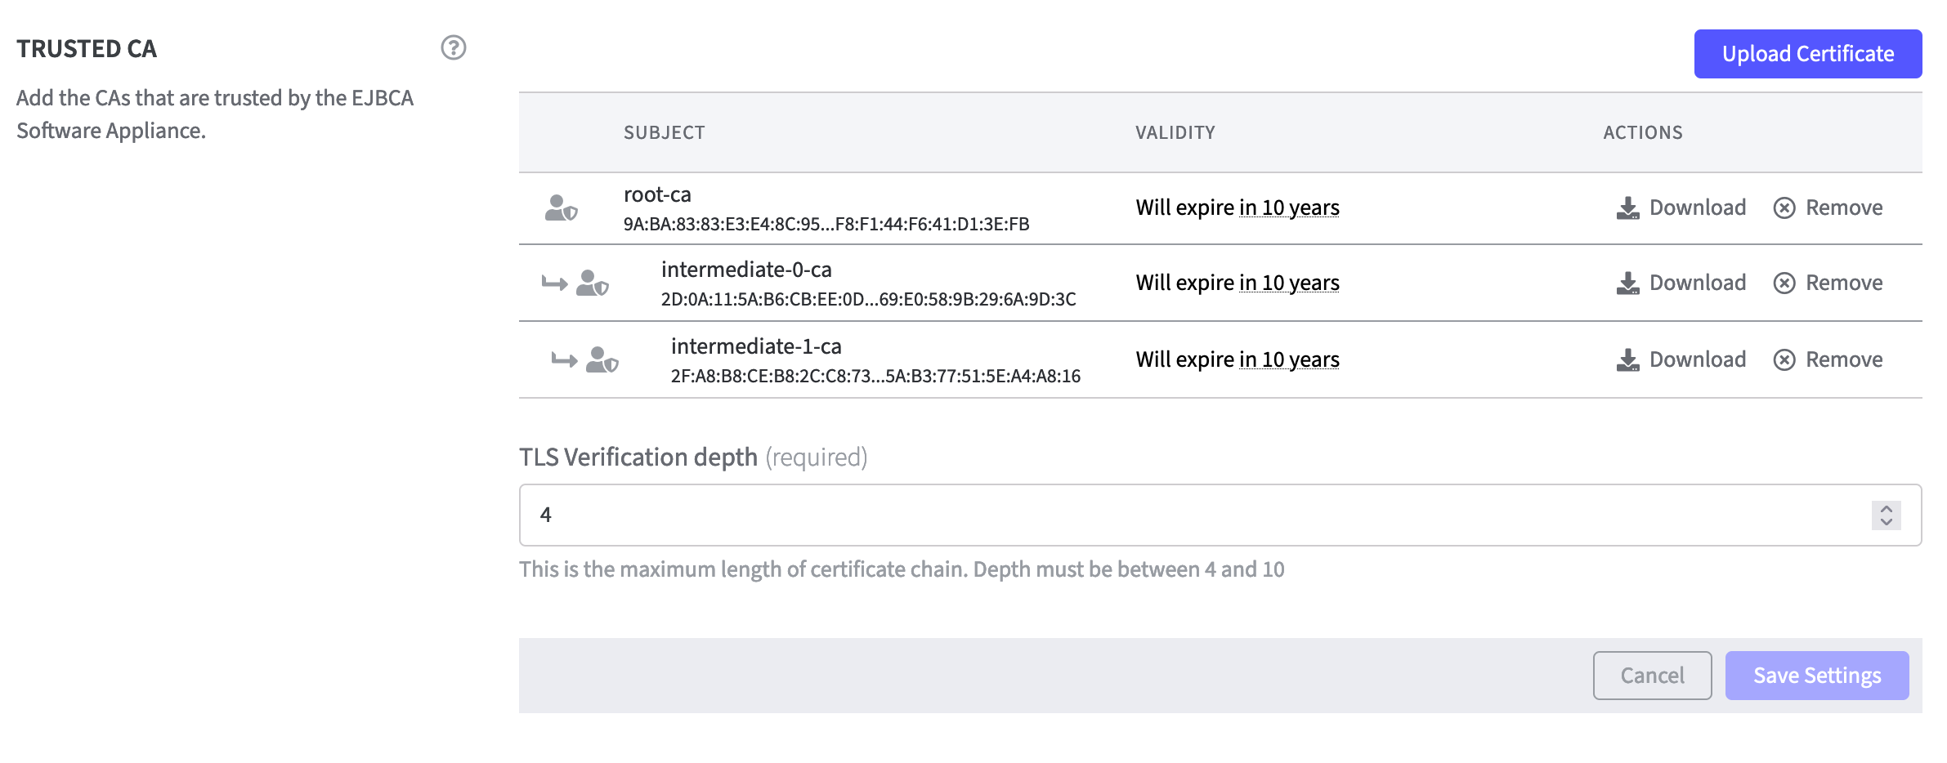Viewport: 1947px width, 763px height.
Task: Select the root-ca subject name
Action: coord(657,195)
